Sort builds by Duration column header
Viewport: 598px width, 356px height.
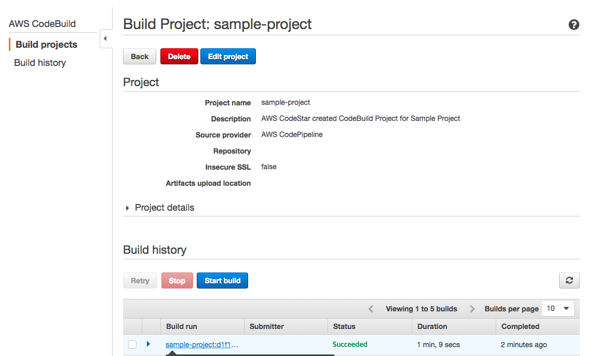coord(432,326)
